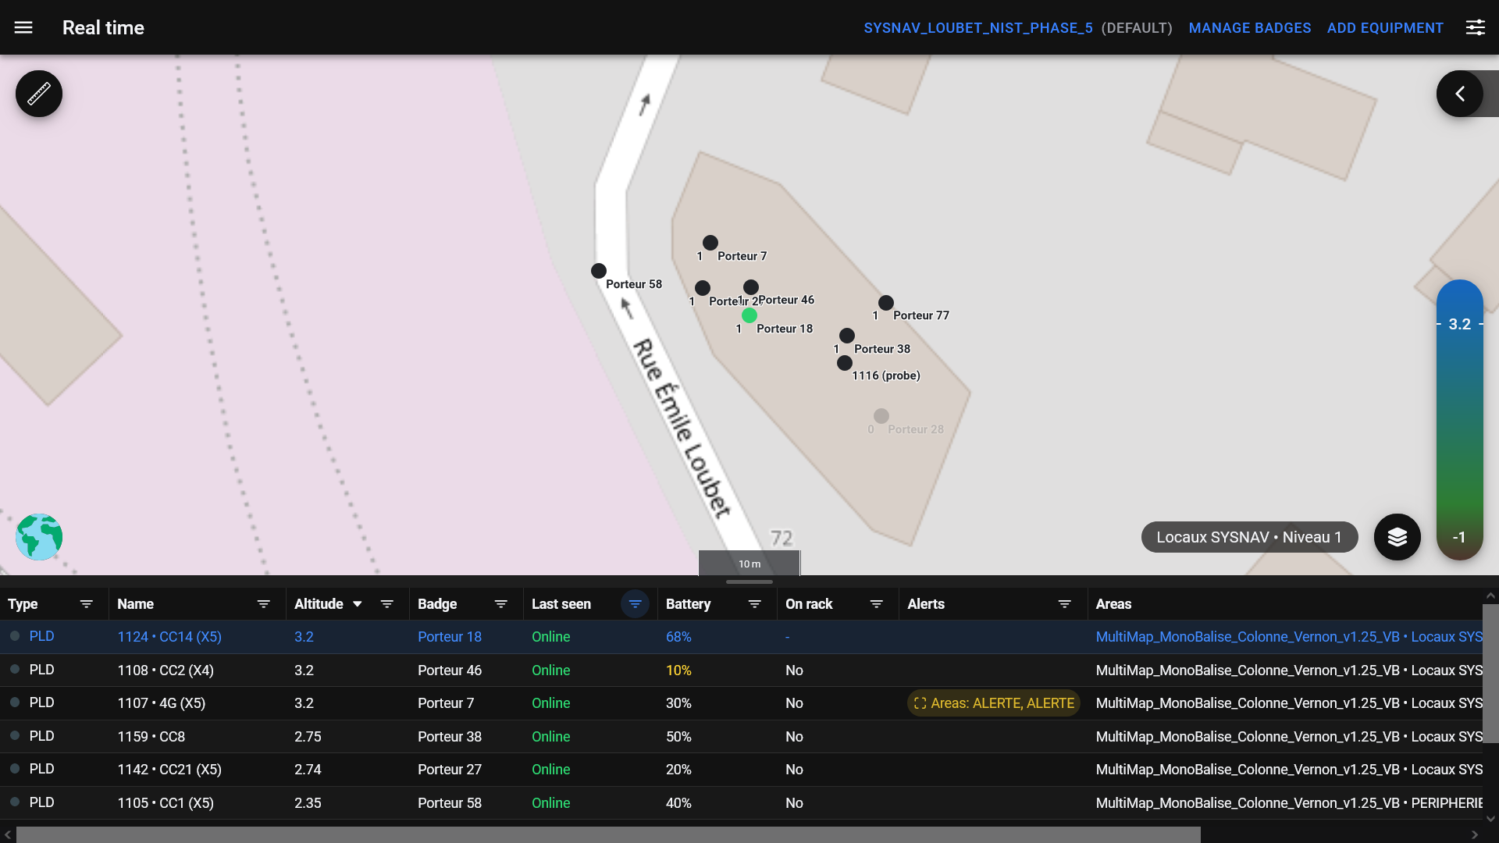Filter the Badge column
This screenshot has width=1499, height=843.
501,604
